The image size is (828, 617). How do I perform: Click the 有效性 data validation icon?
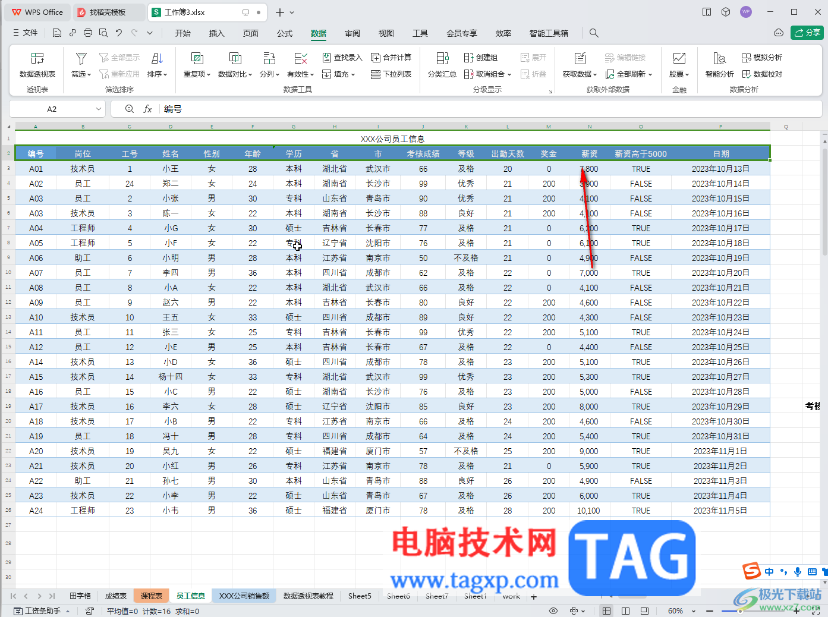[301, 58]
